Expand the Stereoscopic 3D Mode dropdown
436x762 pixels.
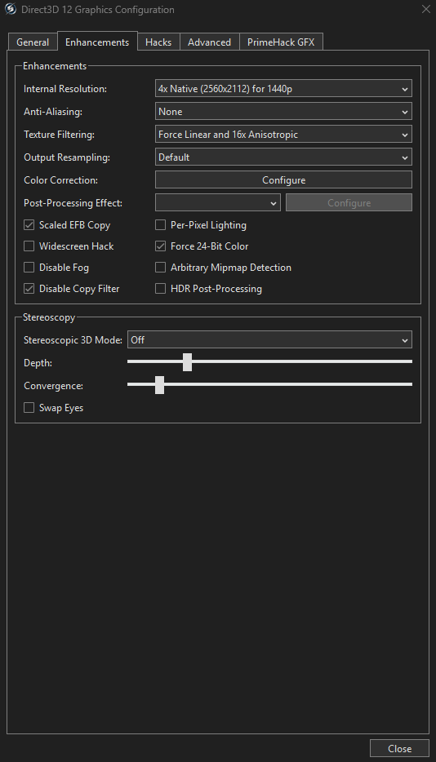(x=269, y=339)
